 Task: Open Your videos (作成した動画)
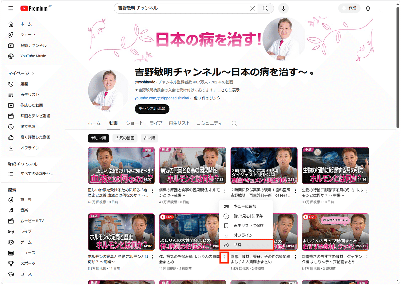pyautogui.click(x=32, y=105)
